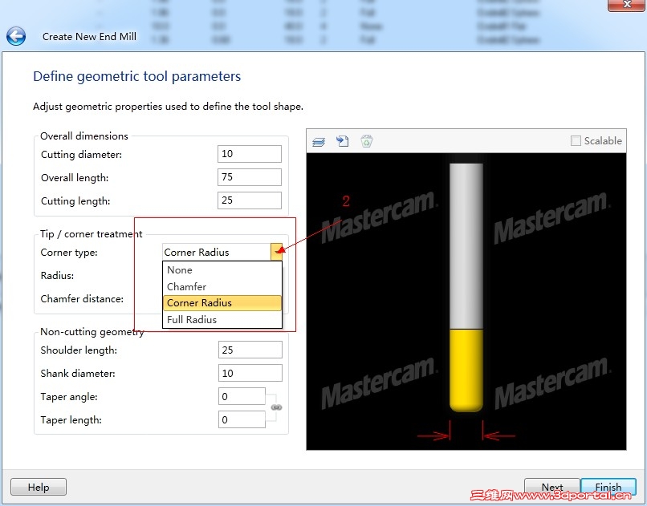Open the tool layers icon in preview toolbar
The image size is (647, 506).
319,142
